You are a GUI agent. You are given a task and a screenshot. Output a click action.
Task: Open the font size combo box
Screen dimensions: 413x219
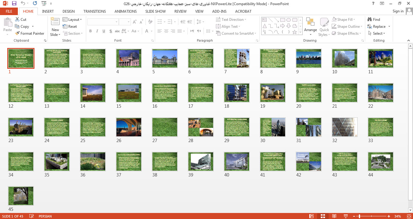coord(124,22)
